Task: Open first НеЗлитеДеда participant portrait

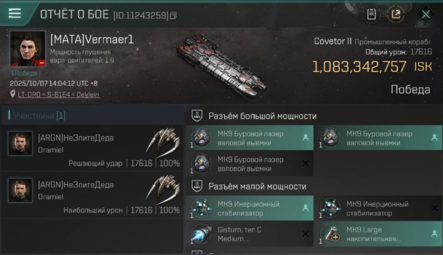Action: coord(20,143)
